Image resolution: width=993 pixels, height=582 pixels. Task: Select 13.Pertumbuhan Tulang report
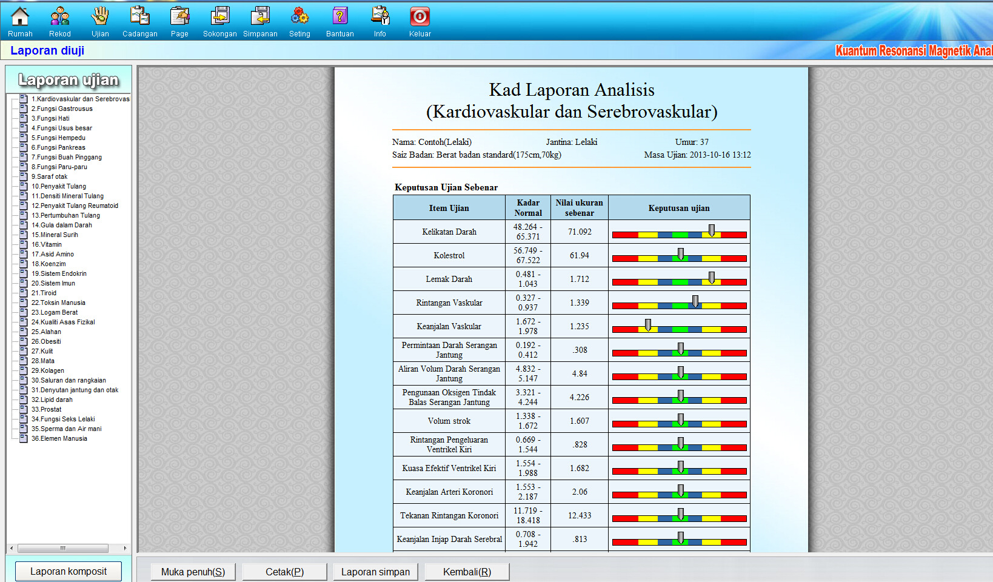[65, 215]
